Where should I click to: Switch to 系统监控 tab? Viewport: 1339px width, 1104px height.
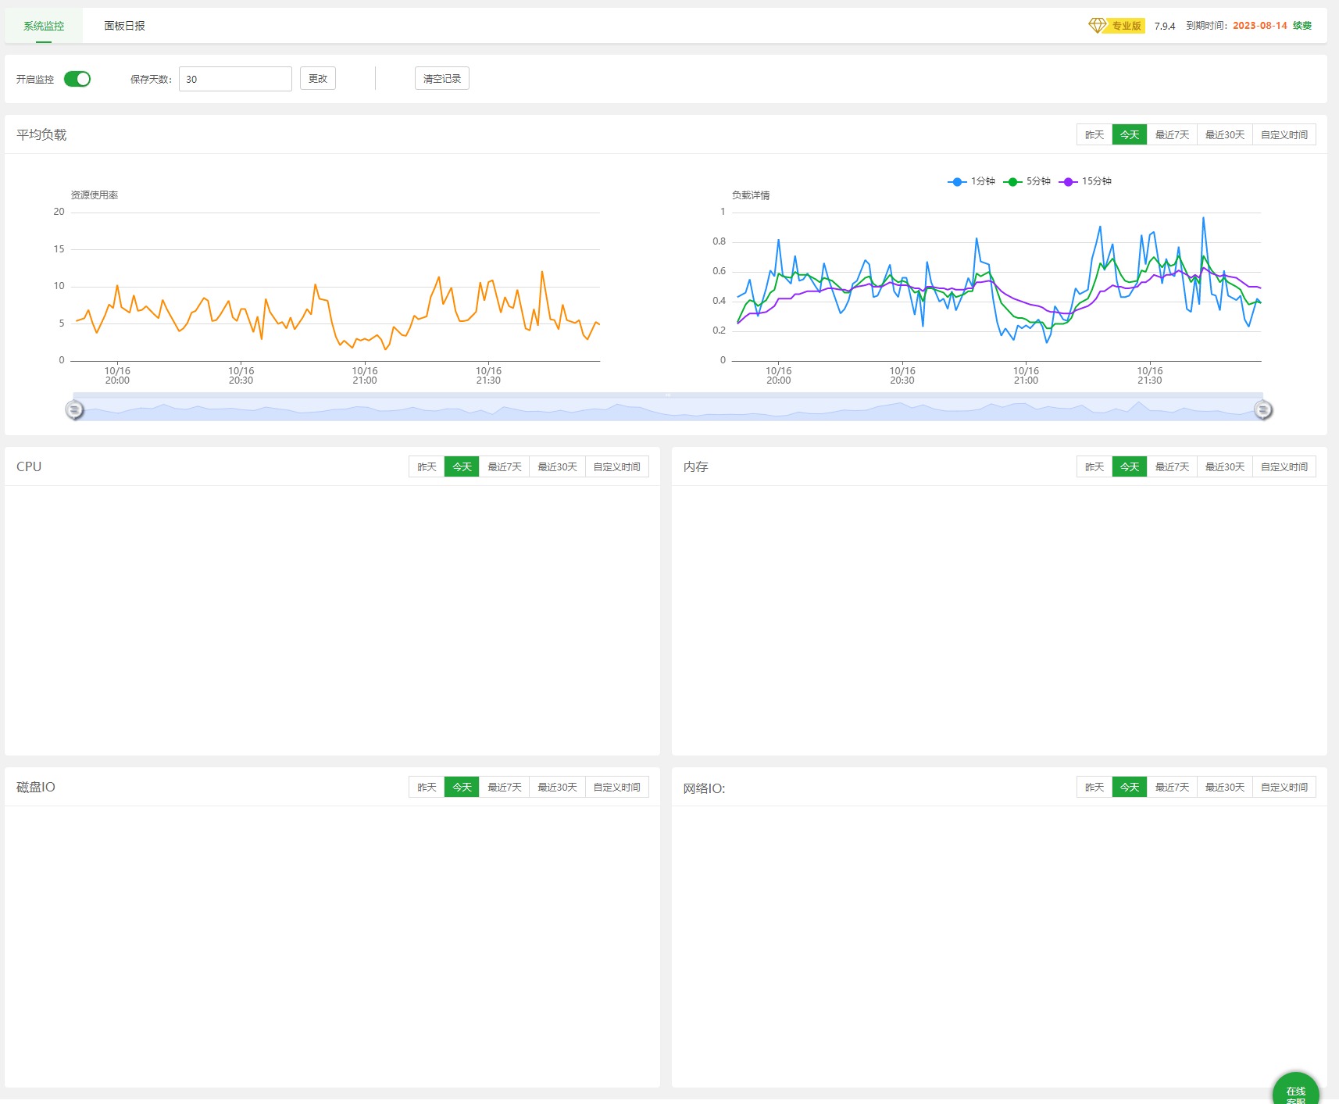pyautogui.click(x=44, y=26)
